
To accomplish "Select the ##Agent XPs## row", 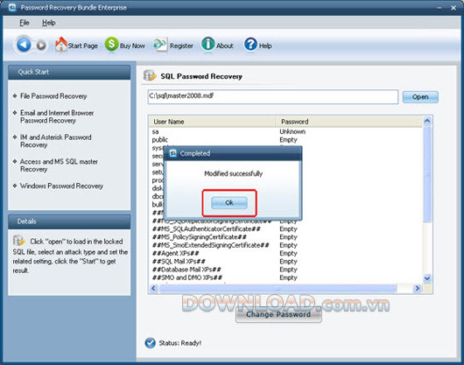I will click(x=286, y=254).
